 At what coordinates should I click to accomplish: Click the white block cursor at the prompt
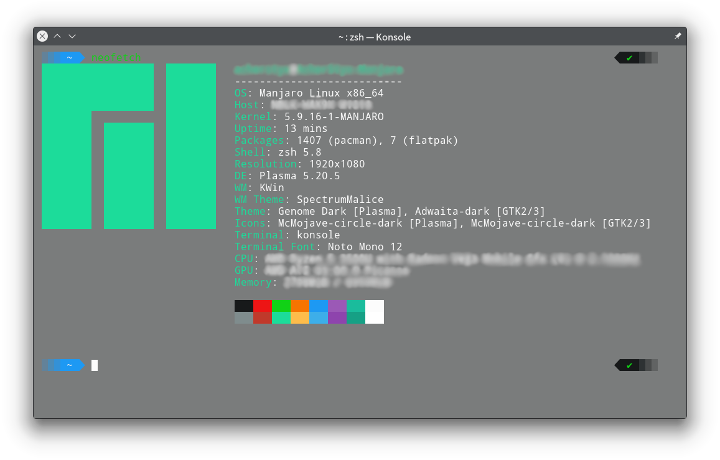pyautogui.click(x=95, y=365)
